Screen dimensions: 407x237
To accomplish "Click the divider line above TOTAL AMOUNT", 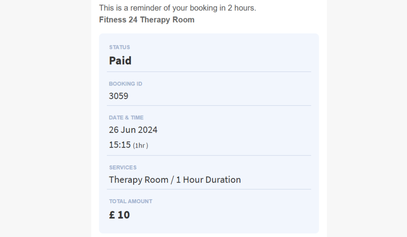I will 209,189.
